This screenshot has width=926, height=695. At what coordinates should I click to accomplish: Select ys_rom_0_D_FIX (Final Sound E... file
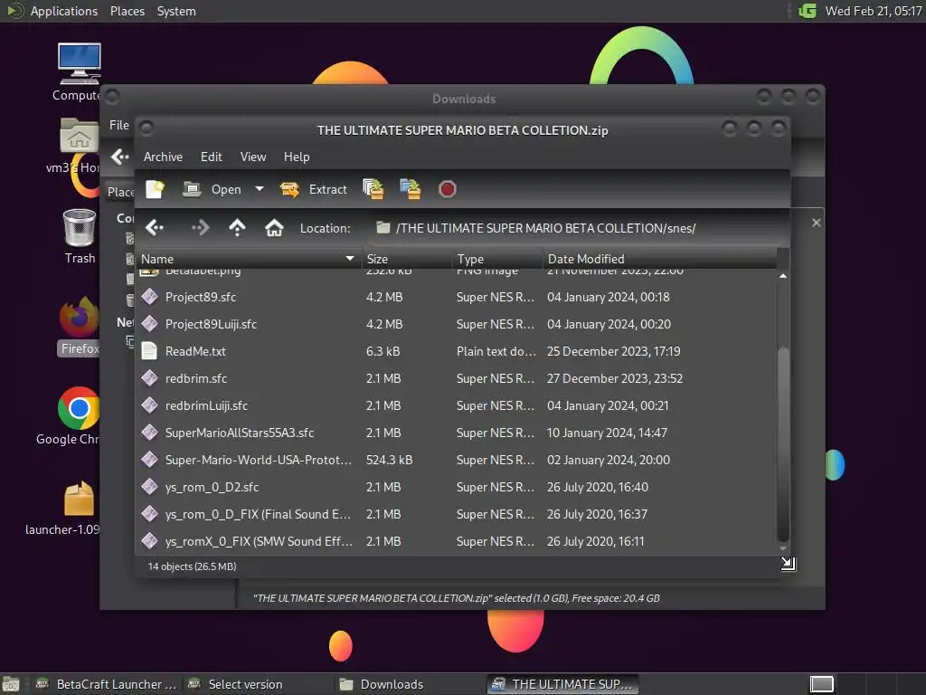tap(457, 514)
